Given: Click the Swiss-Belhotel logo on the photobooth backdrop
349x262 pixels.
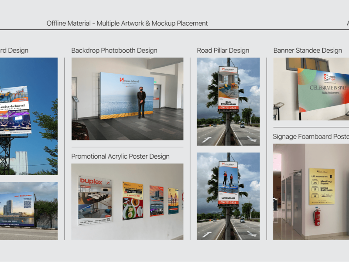Looking at the screenshot, I should pyautogui.click(x=127, y=80).
